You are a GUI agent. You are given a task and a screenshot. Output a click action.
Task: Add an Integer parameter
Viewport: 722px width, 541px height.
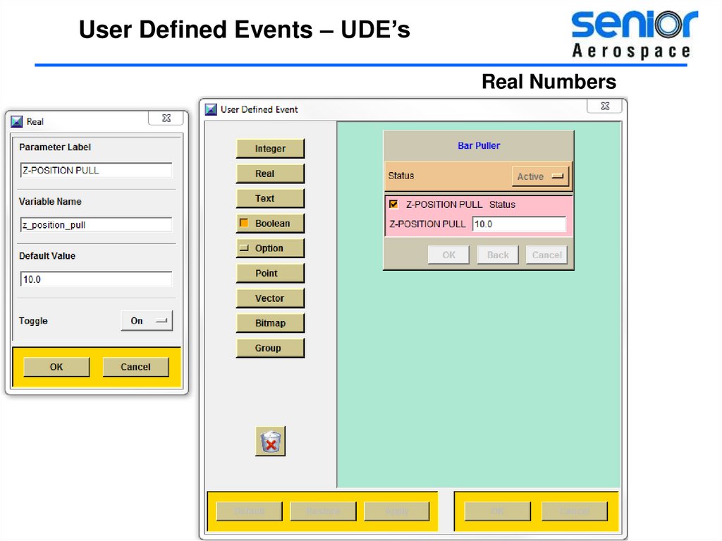(x=270, y=148)
